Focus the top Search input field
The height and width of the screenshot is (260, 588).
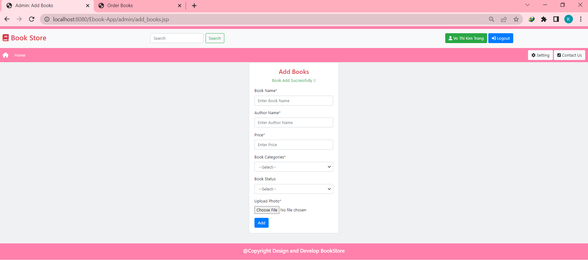[x=177, y=38]
